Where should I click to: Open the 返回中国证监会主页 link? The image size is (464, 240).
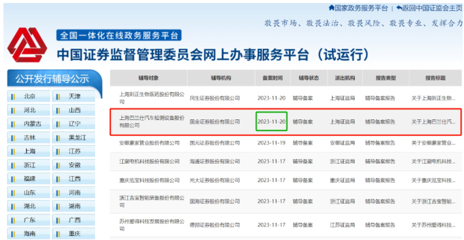432,8
